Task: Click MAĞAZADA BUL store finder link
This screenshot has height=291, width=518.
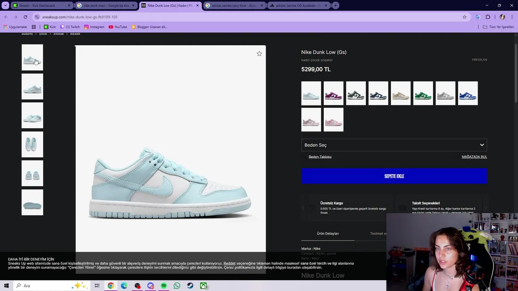Action: click(474, 157)
